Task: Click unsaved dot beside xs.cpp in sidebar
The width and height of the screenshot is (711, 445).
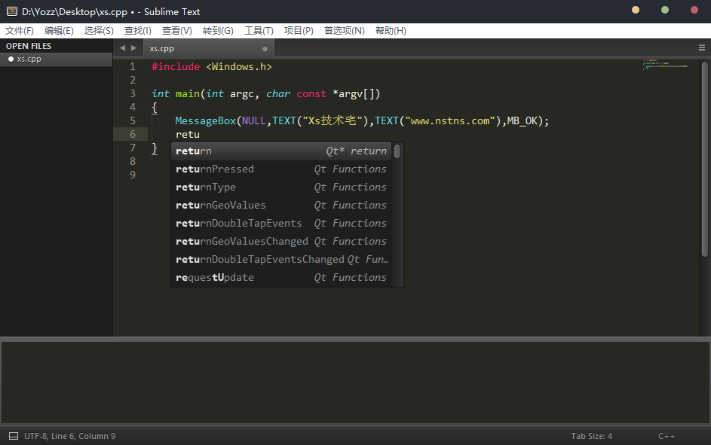Action: tap(11, 59)
